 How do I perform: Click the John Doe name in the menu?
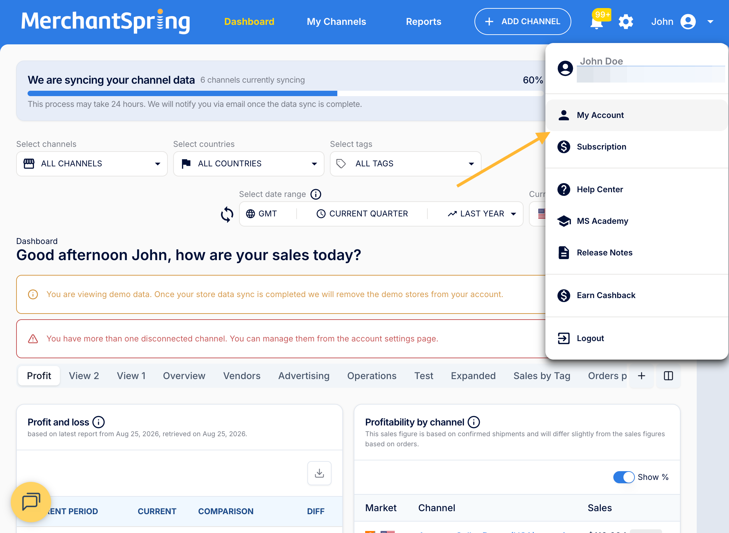tap(602, 61)
